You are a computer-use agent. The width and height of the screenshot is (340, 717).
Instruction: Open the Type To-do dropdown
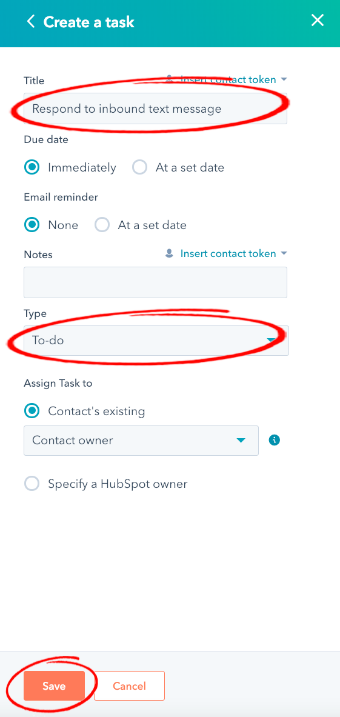tap(156, 340)
